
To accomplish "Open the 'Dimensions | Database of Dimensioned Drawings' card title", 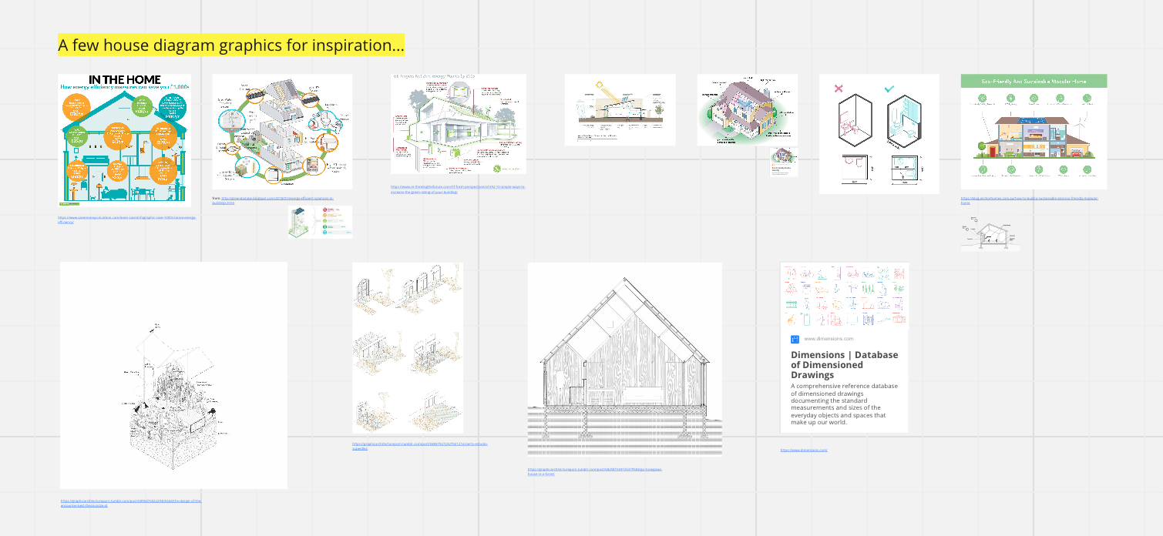I will 844,365.
